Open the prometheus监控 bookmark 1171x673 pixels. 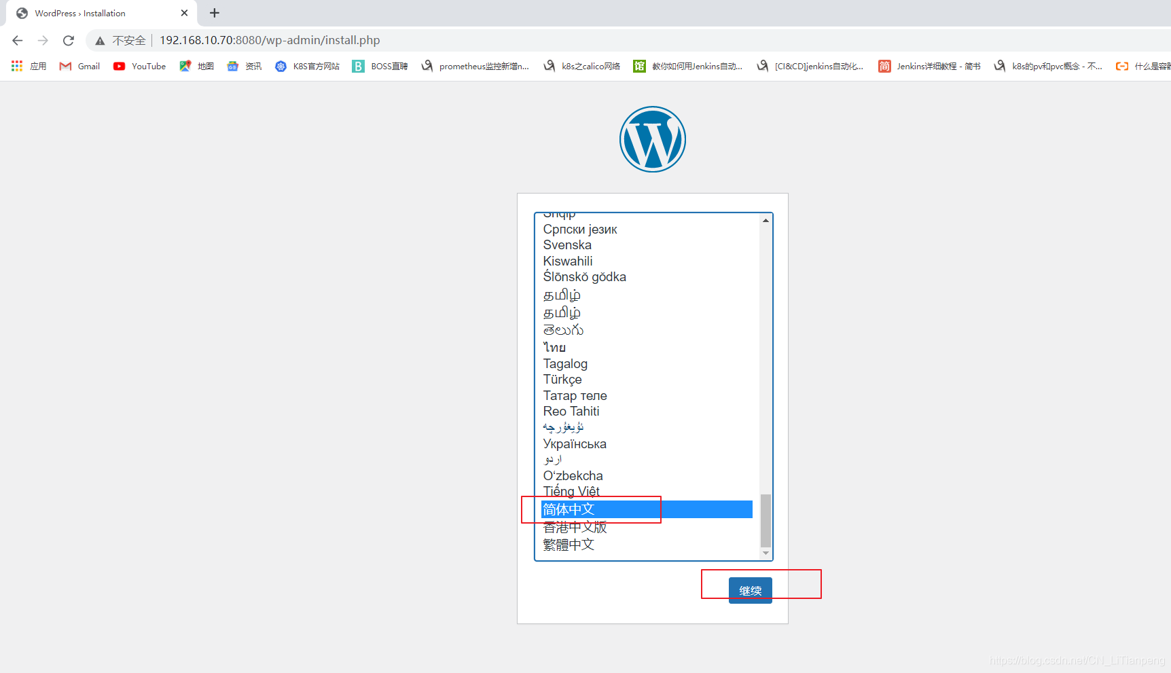[475, 66]
